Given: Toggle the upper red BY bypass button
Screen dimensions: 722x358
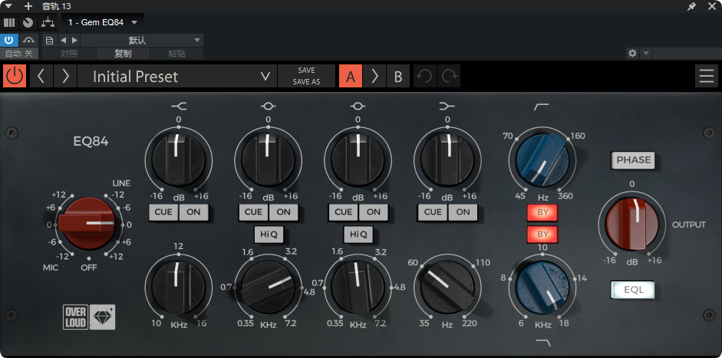Looking at the screenshot, I should click(x=543, y=213).
